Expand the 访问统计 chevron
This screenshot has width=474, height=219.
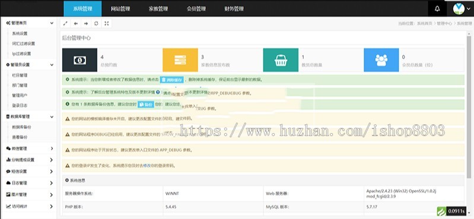[52, 207]
